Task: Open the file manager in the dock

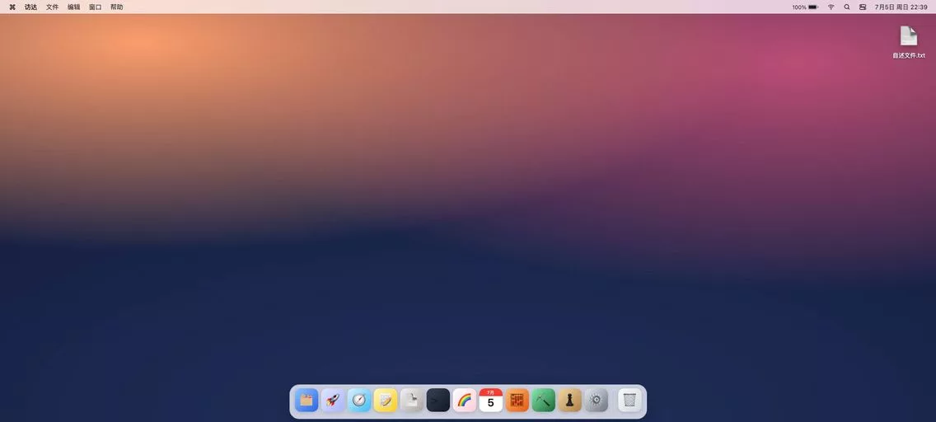Action: click(x=307, y=400)
